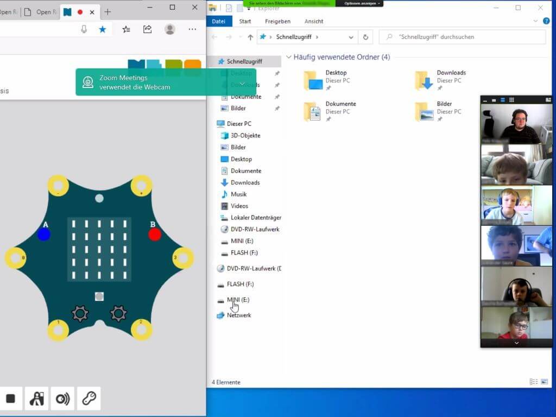
Task: Open a new browser tab
Action: [108, 12]
